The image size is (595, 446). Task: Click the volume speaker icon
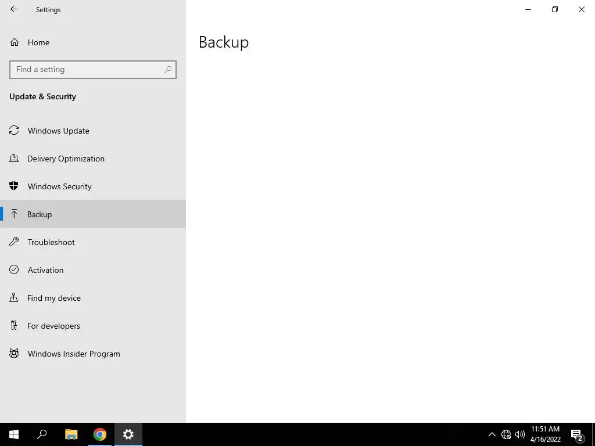click(x=520, y=434)
